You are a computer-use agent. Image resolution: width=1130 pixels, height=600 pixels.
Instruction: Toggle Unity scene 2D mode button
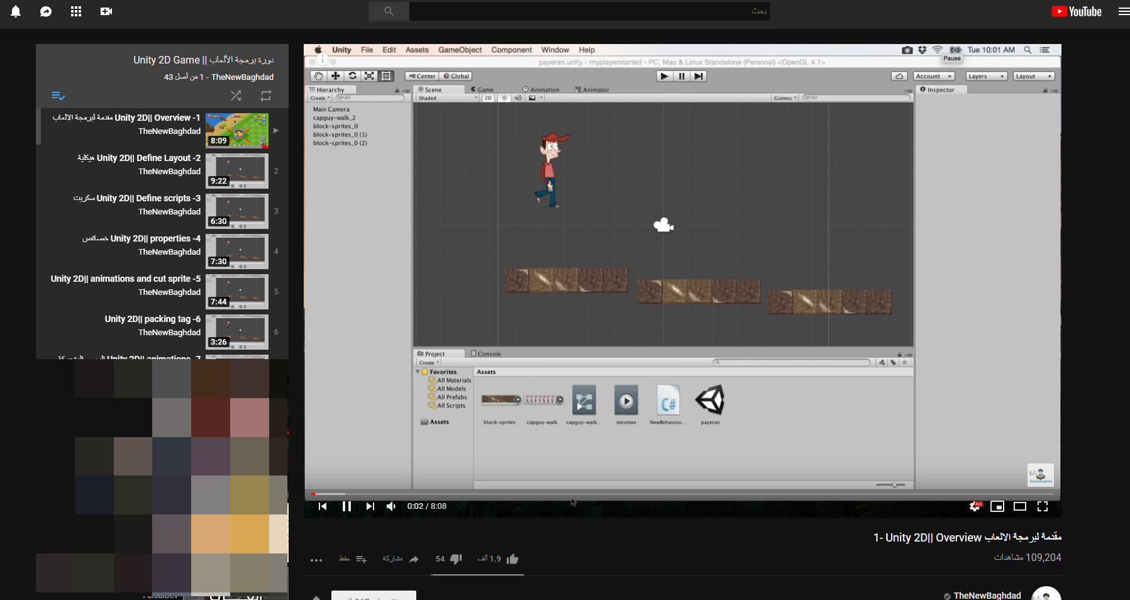[488, 98]
